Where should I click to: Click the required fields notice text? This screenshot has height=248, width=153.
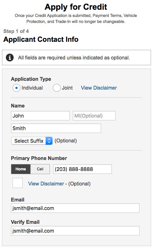pyautogui.click(x=74, y=58)
